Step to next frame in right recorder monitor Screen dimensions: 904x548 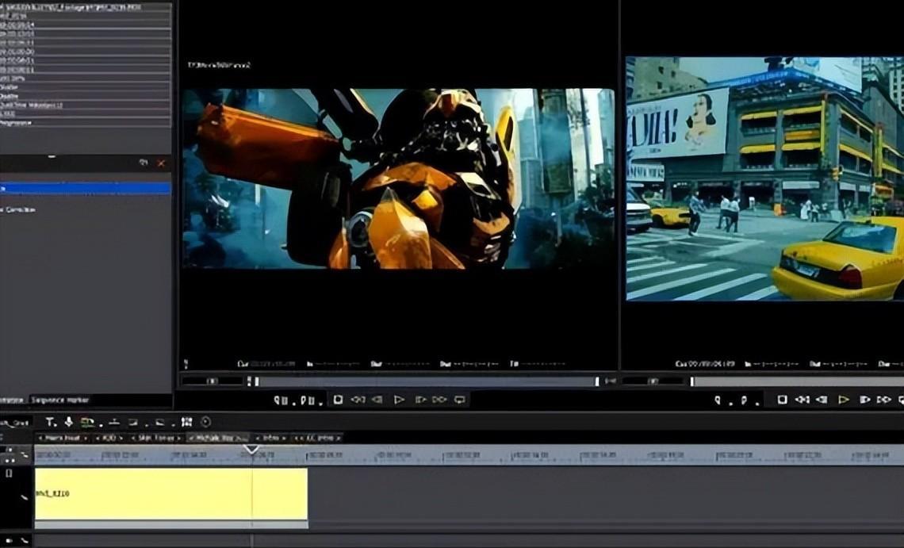[x=864, y=399]
